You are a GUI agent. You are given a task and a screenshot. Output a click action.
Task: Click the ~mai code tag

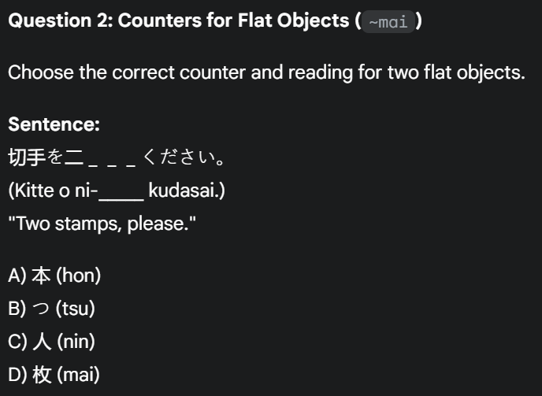[388, 22]
